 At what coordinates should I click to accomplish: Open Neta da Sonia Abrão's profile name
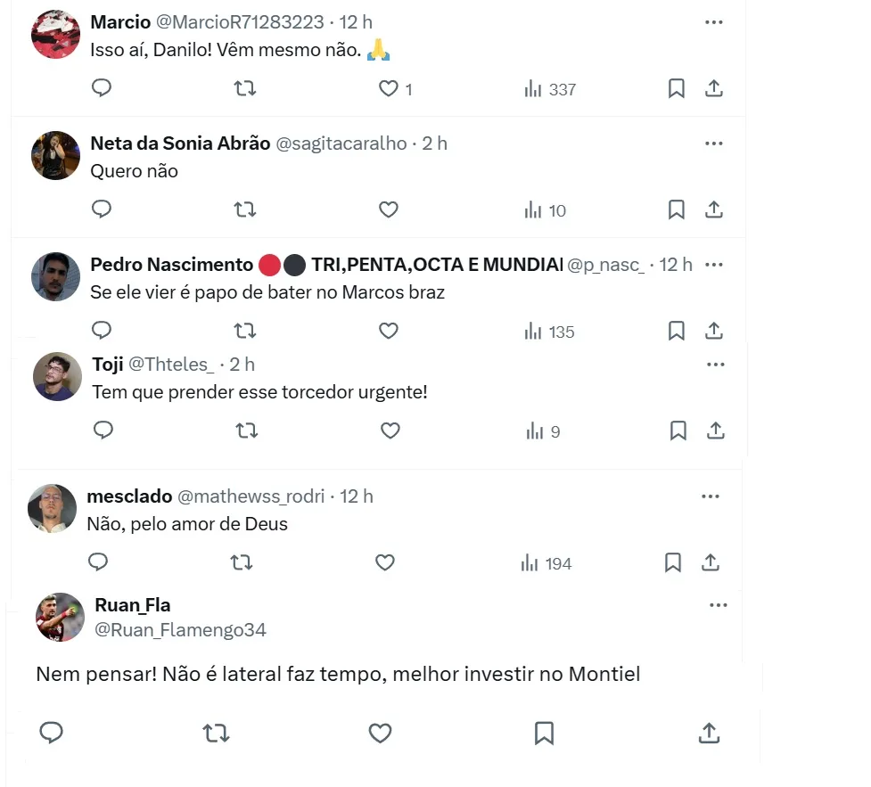pos(180,143)
